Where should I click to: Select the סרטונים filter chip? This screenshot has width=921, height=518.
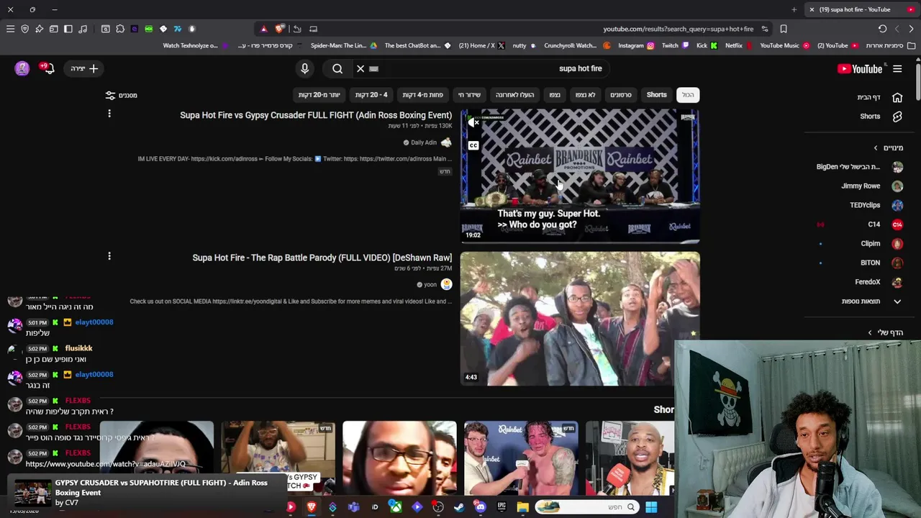tap(621, 95)
